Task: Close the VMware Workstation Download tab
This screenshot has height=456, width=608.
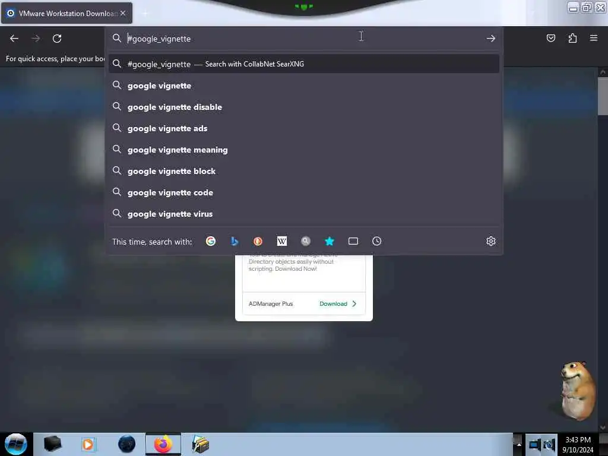Action: [x=123, y=13]
